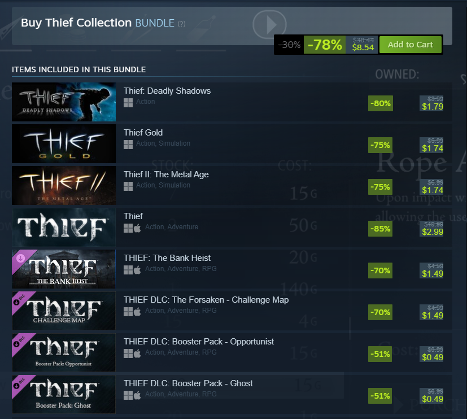This screenshot has width=467, height=419.
Task: Click the Mac icon for THIEF: The Bank Heist
Action: point(137,270)
